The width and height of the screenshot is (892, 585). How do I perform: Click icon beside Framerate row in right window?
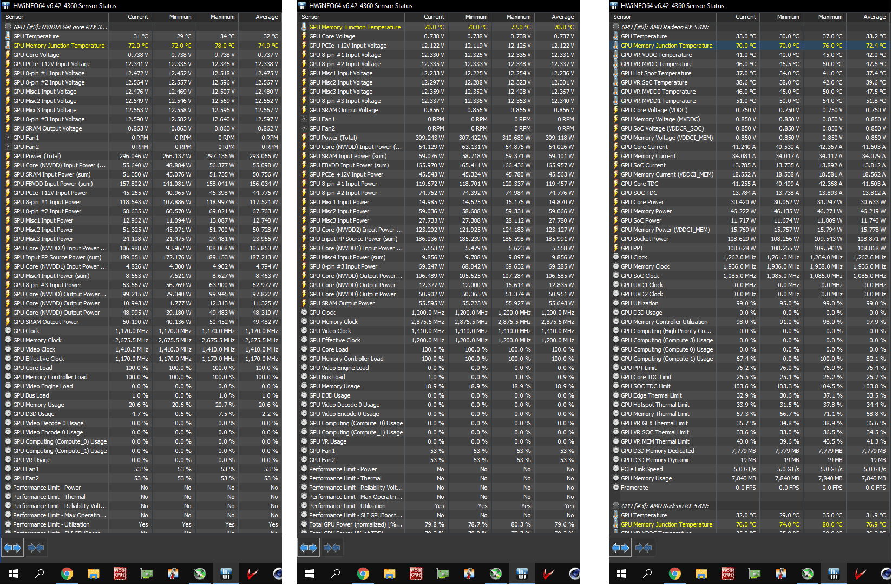(615, 487)
